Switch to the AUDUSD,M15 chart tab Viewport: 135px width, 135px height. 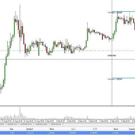click(26, 124)
